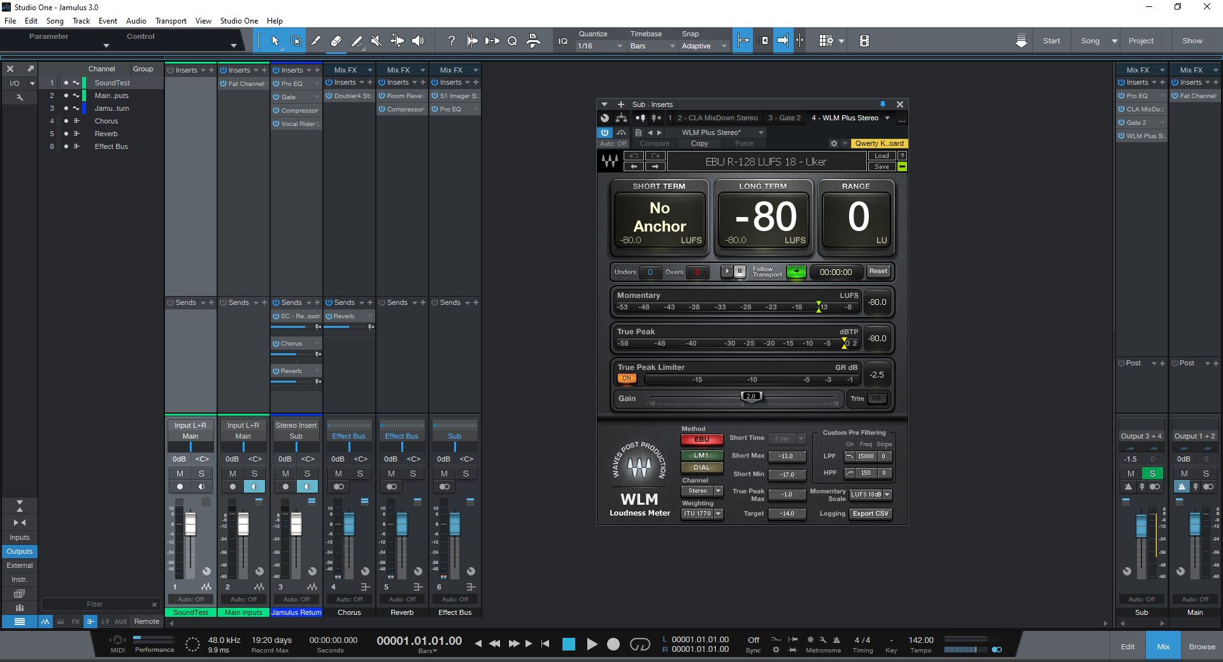
Task: Solo the Reverb channel
Action: tap(413, 474)
